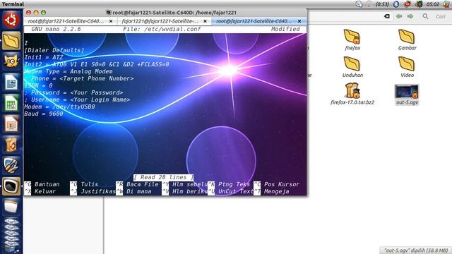The height and width of the screenshot is (254, 452).
Task: Click the Read 28 lines status message
Action: 163,177
